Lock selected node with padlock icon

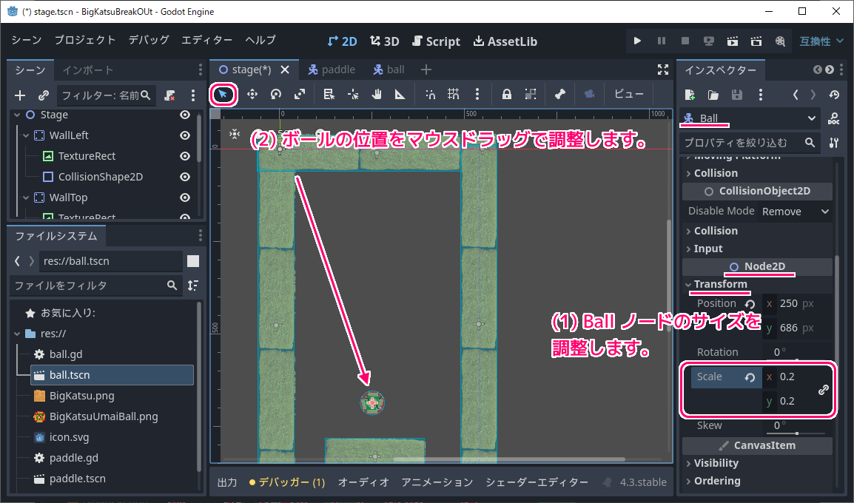[506, 94]
